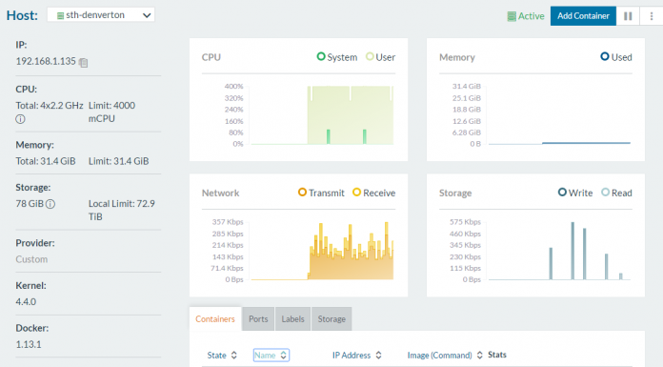Click the Add Container button
This screenshot has width=663, height=367.
tap(583, 16)
